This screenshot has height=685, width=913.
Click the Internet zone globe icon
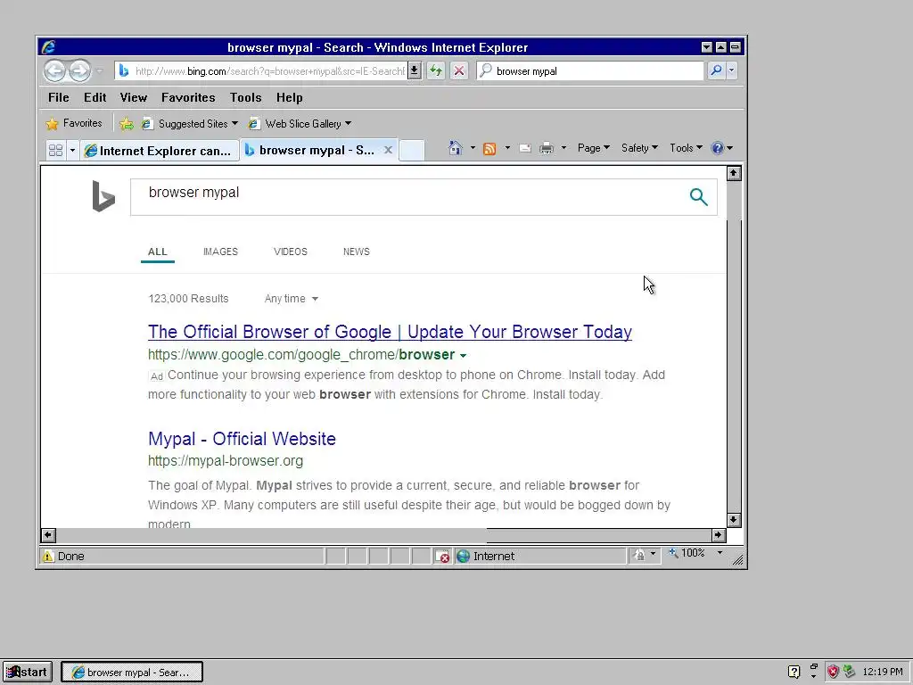463,557
